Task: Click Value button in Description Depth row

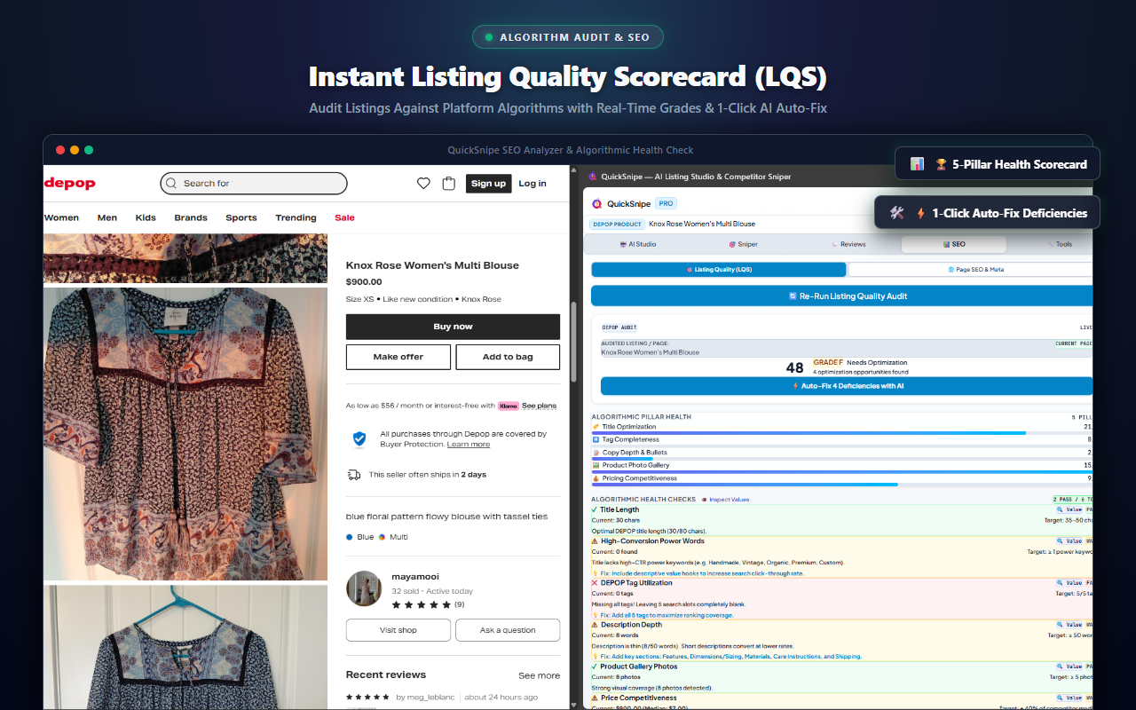Action: 1069,625
